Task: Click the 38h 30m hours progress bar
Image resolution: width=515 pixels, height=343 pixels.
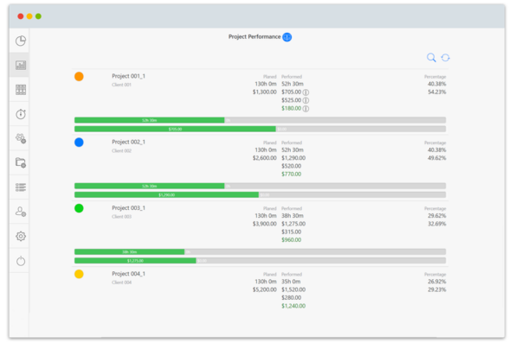Action: (x=261, y=251)
